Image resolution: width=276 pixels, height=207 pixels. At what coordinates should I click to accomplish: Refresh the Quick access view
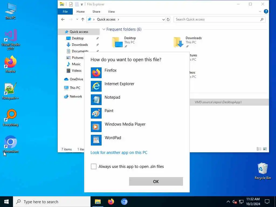(x=168, y=19)
